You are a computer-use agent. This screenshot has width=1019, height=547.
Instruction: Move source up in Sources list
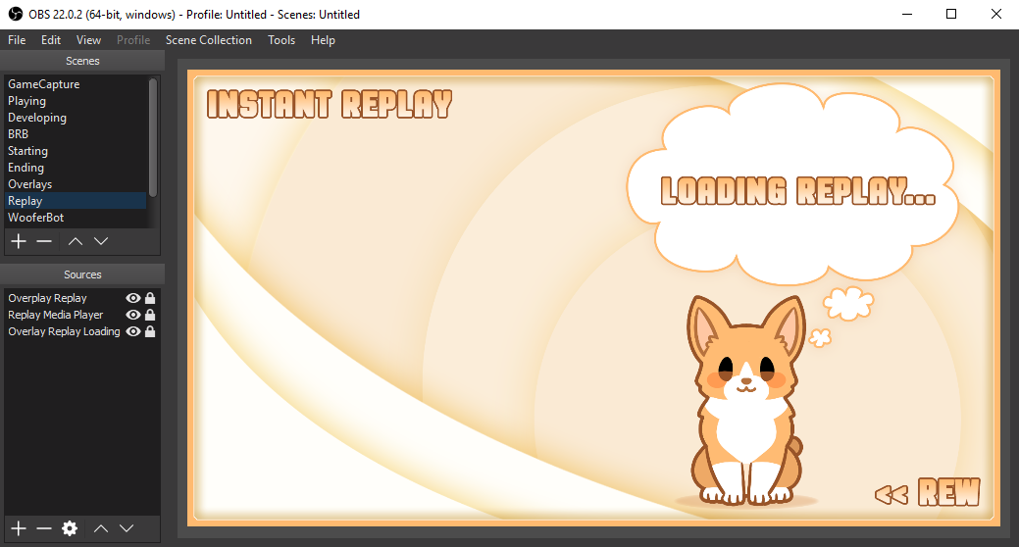[x=101, y=528]
